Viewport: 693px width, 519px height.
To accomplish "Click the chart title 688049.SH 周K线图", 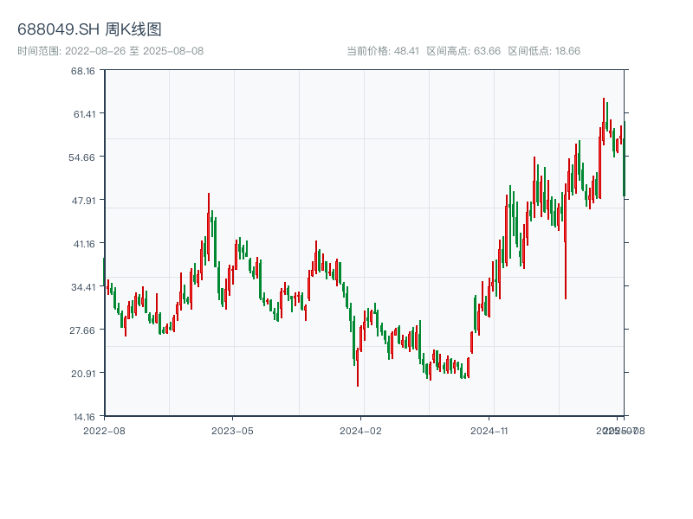I will 89,29.
